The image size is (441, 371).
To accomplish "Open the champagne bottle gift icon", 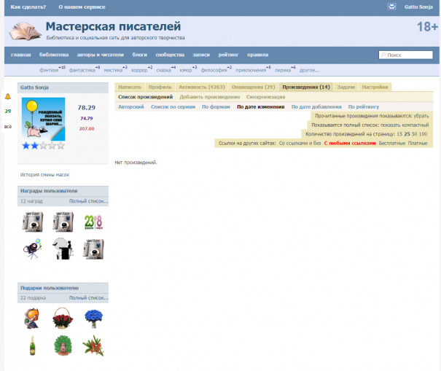I will coord(32,344).
